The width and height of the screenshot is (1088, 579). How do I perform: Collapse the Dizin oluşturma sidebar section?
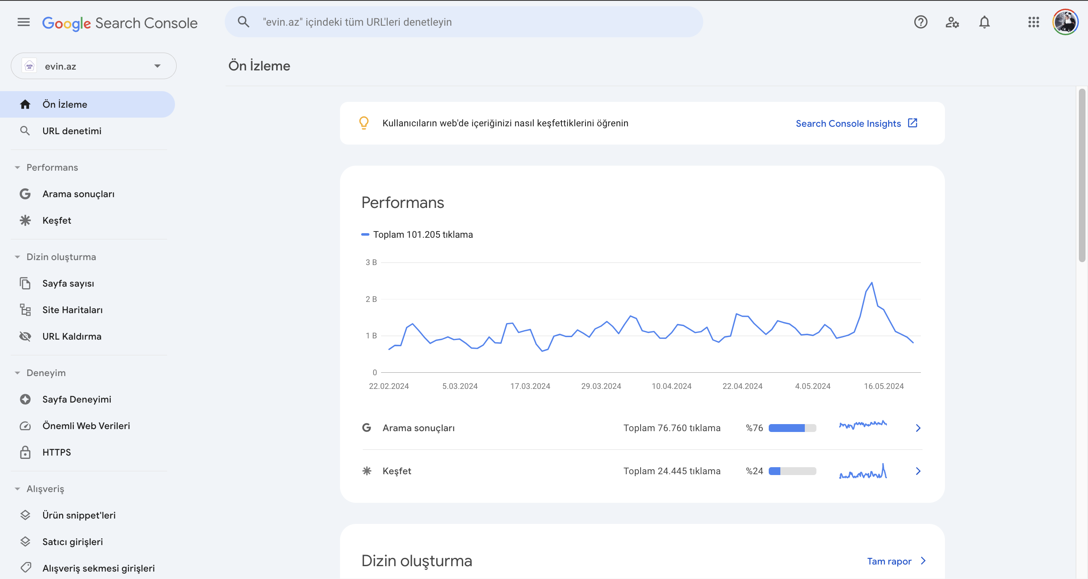[17, 257]
